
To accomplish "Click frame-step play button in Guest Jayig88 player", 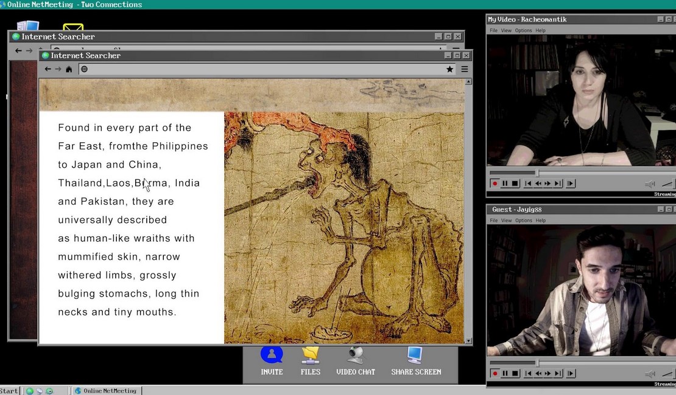I will click(571, 374).
